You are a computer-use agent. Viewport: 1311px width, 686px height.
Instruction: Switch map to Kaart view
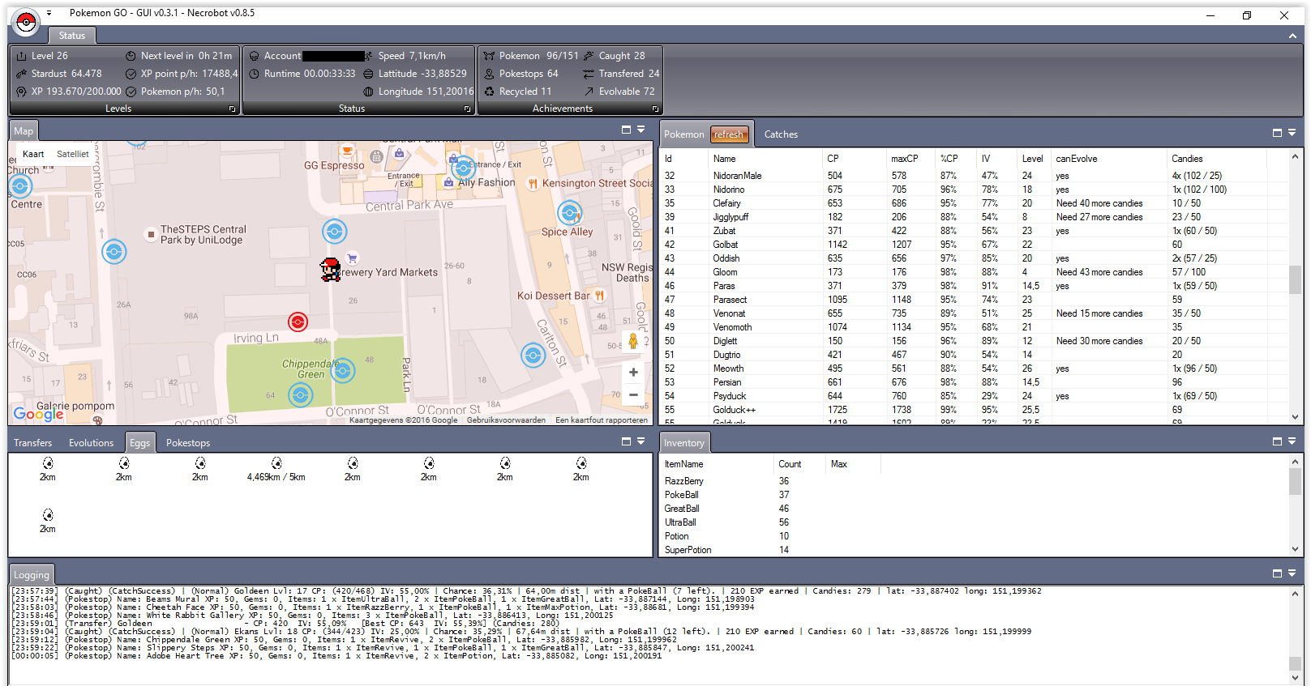coord(33,154)
